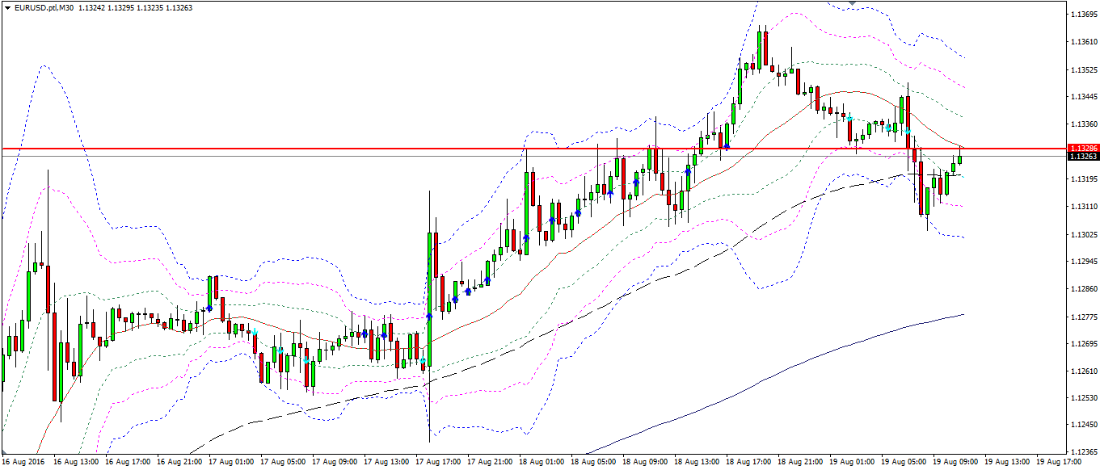
Task: Click the 17 Aug 09:00 time label
Action: [335, 463]
